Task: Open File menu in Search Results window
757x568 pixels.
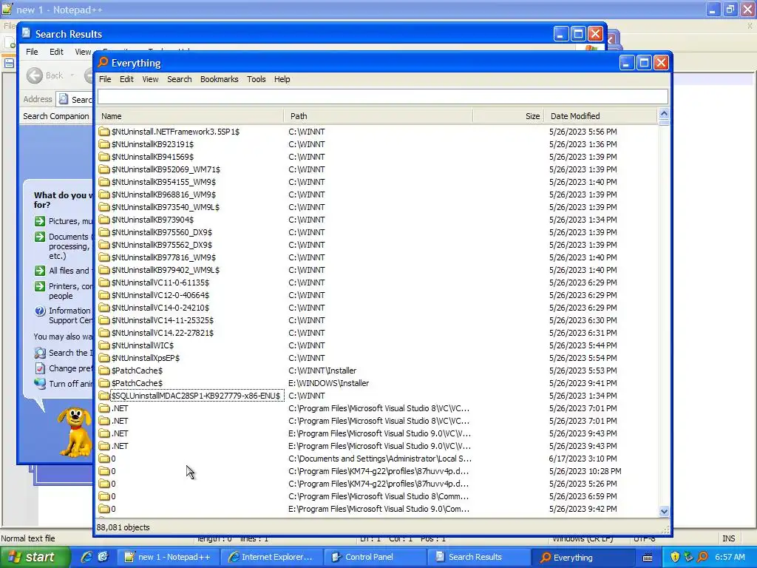Action: 32,52
